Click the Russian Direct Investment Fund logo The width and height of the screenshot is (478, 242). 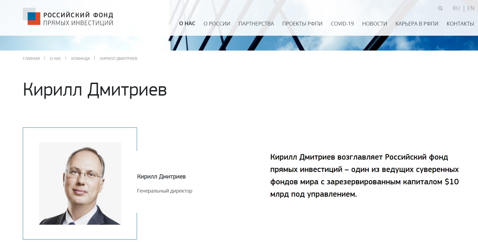pyautogui.click(x=68, y=17)
